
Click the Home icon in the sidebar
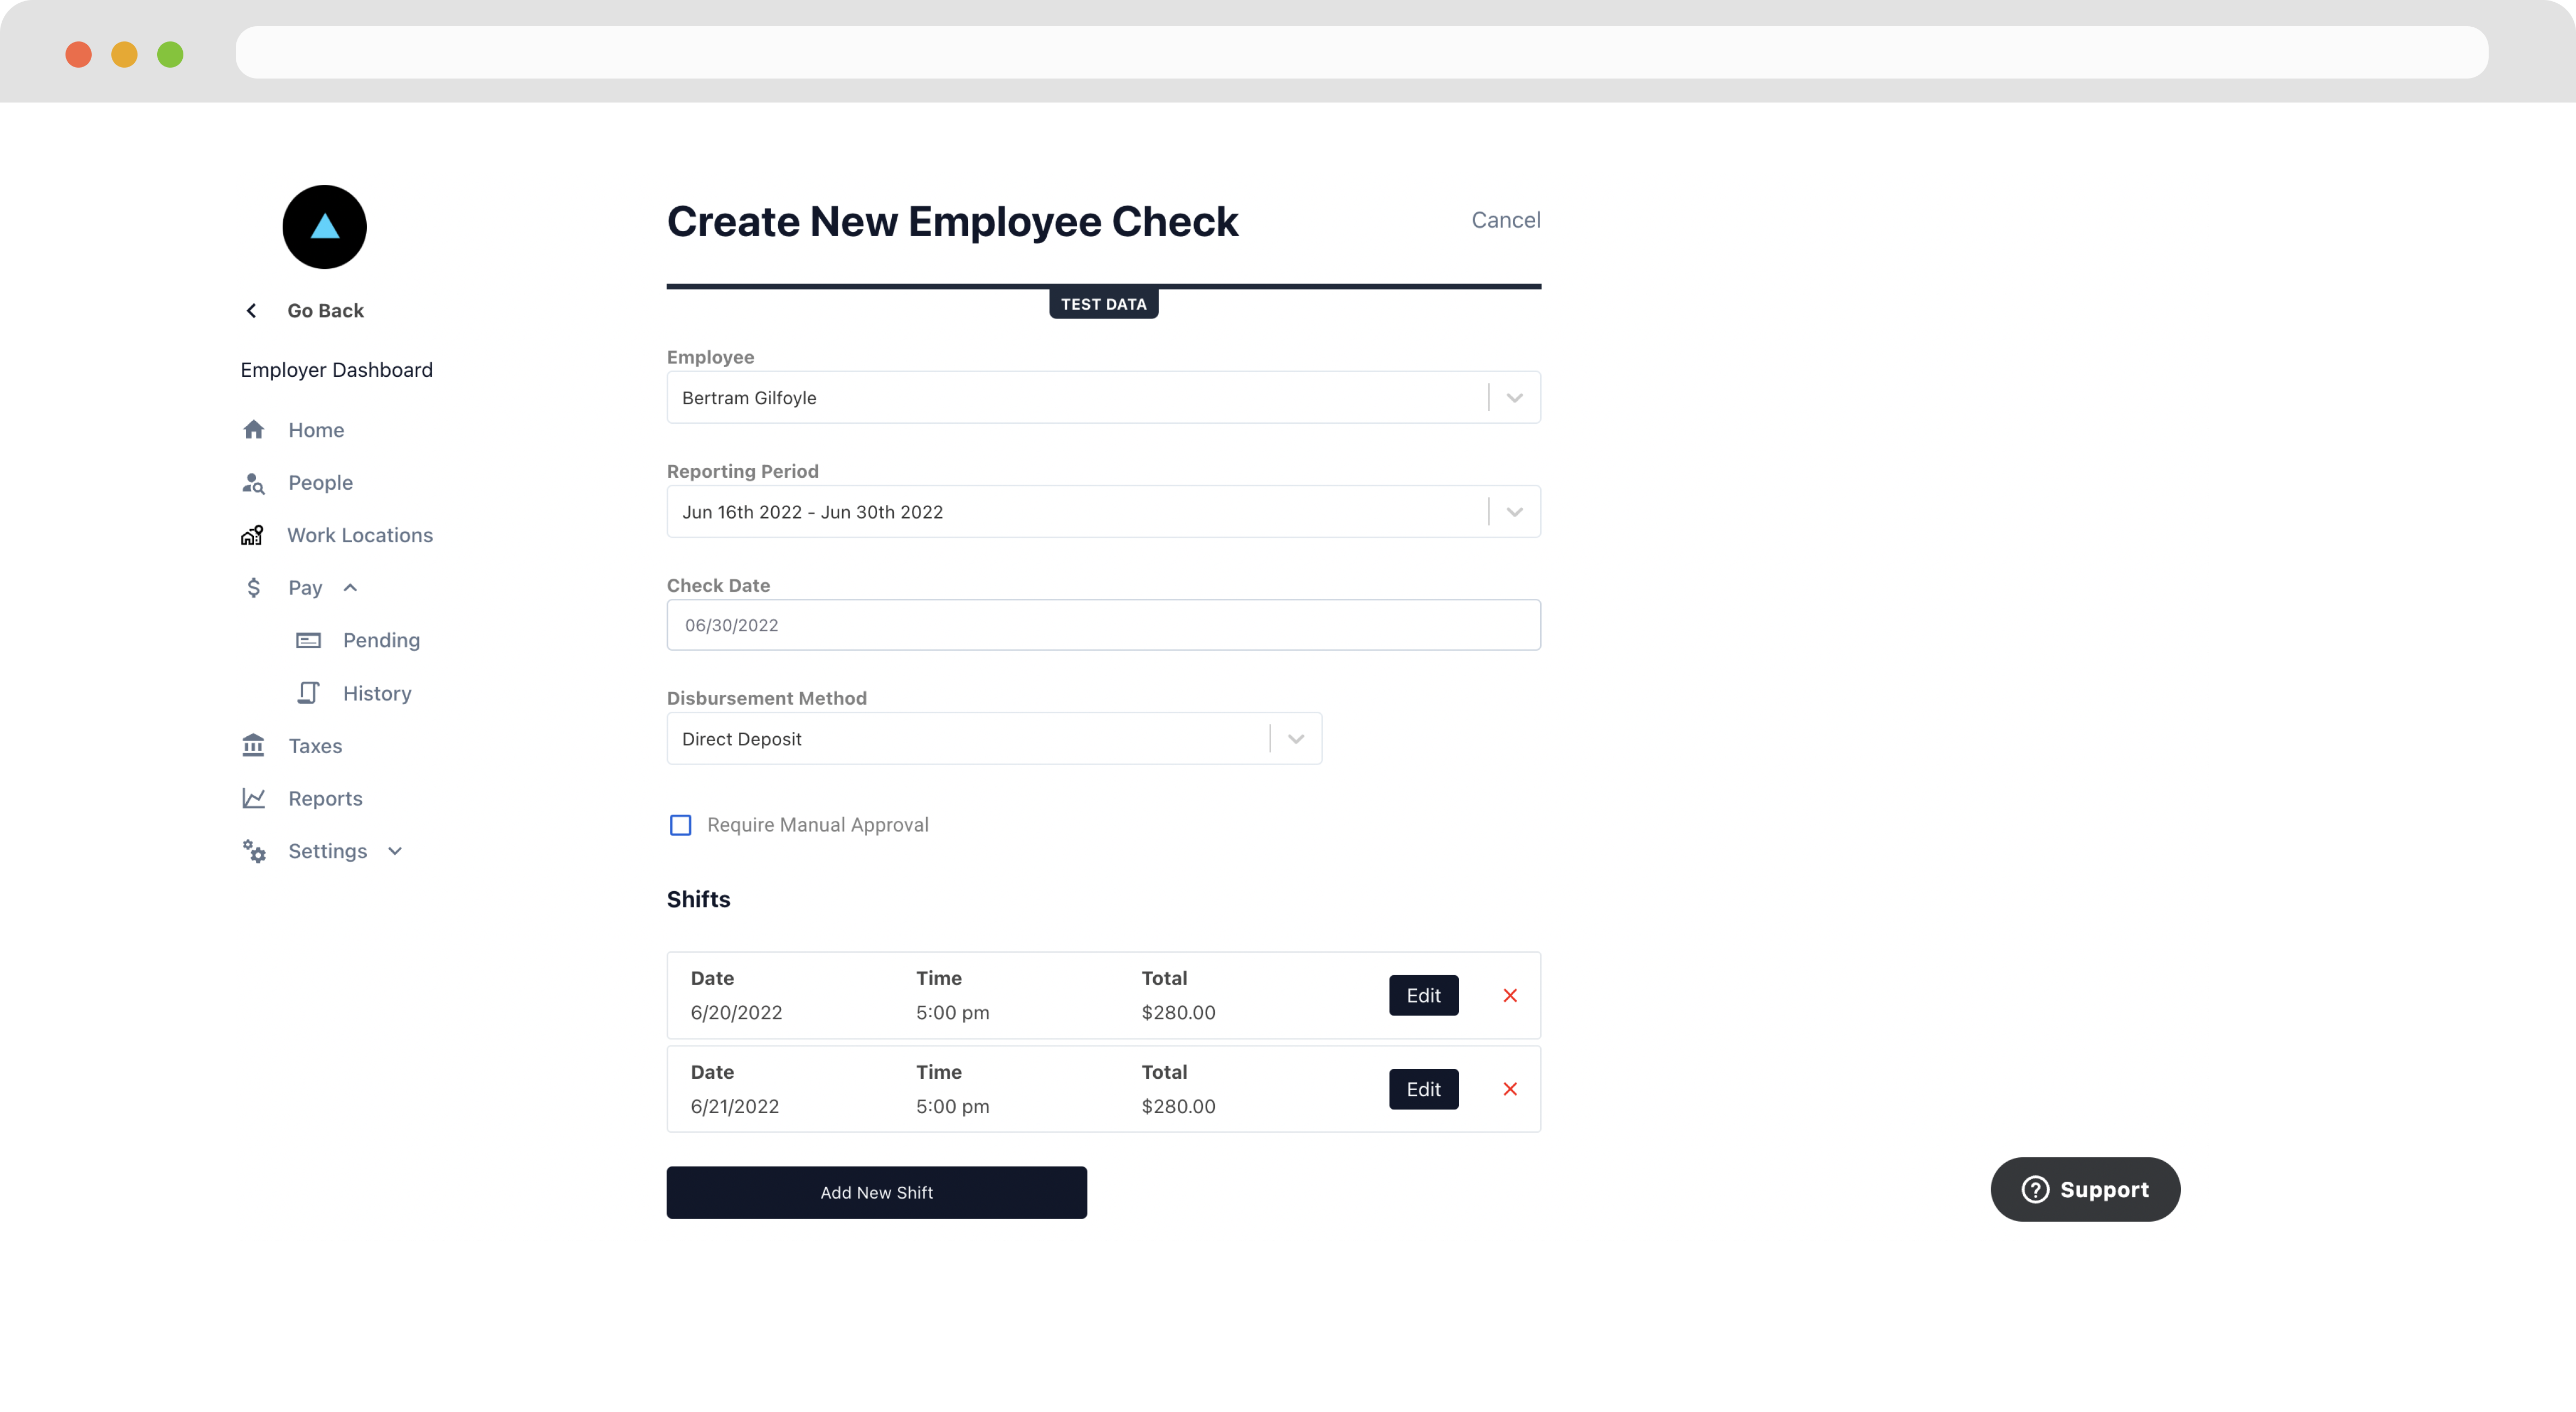pos(254,429)
